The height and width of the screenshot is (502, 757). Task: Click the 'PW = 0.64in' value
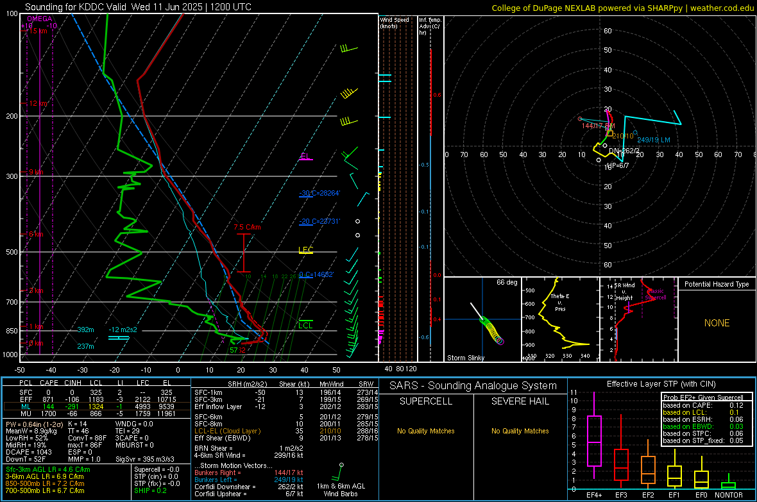tap(33, 424)
